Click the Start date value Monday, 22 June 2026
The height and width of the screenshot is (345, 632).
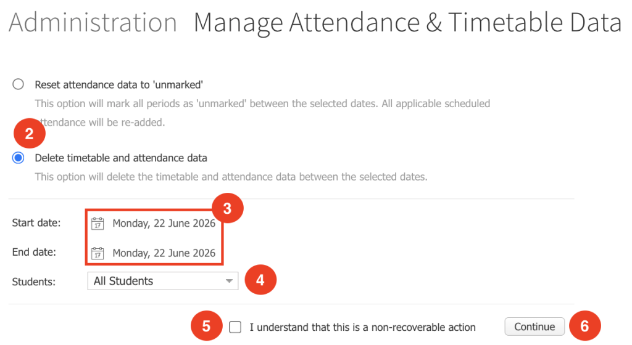[x=164, y=224]
